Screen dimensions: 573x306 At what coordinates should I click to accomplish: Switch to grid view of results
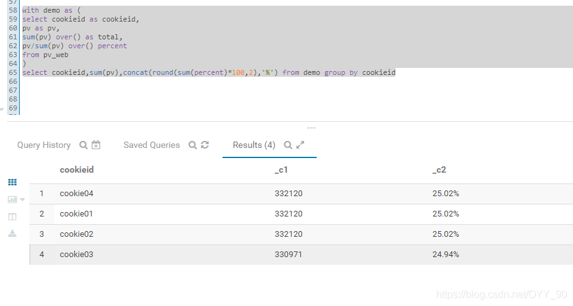pyautogui.click(x=13, y=182)
